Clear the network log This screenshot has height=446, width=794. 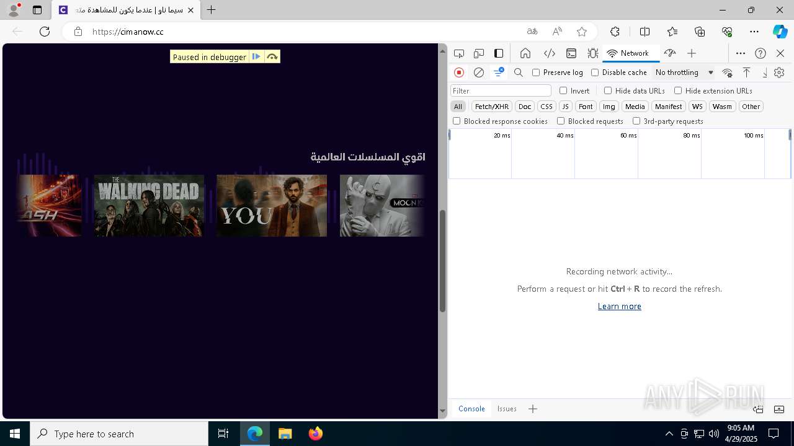479,72
